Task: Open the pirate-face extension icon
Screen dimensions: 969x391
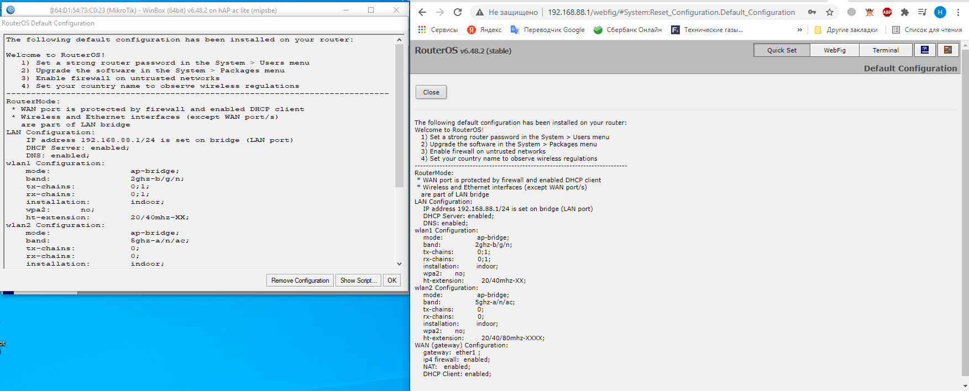Action: [x=870, y=12]
